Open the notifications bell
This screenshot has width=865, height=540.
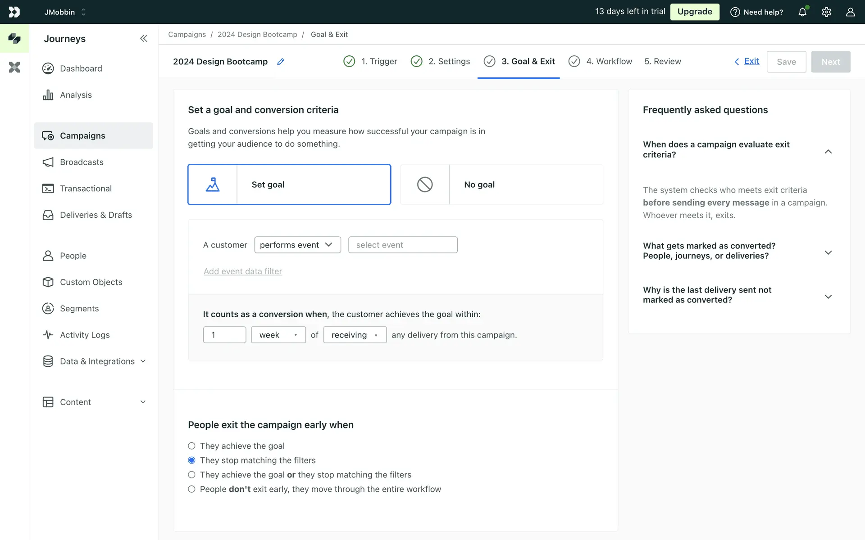tap(802, 12)
